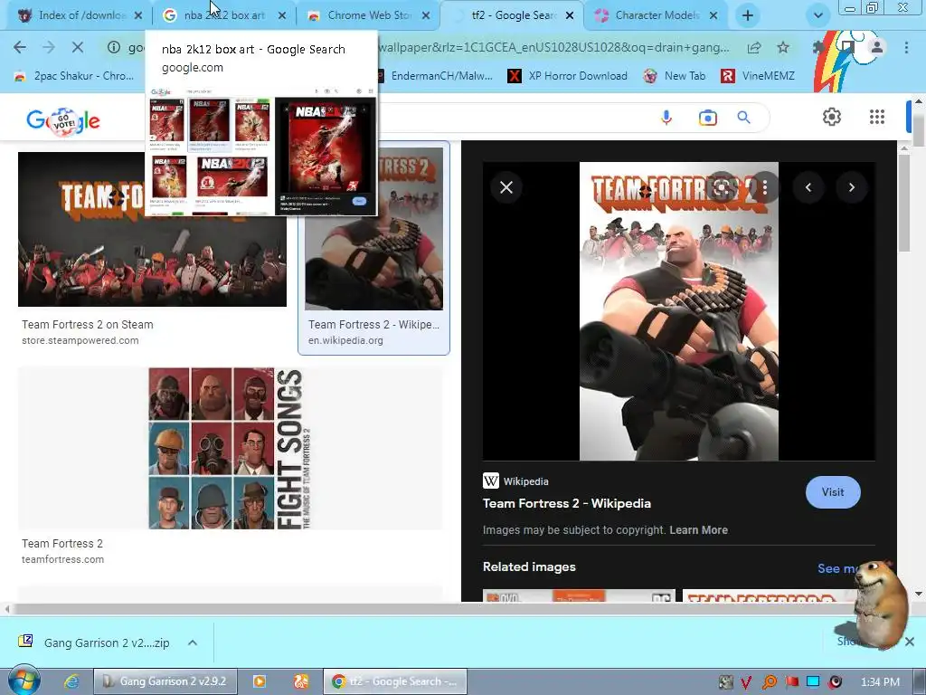Switch to the Index of /download tab
The image size is (926, 695).
[x=80, y=15]
